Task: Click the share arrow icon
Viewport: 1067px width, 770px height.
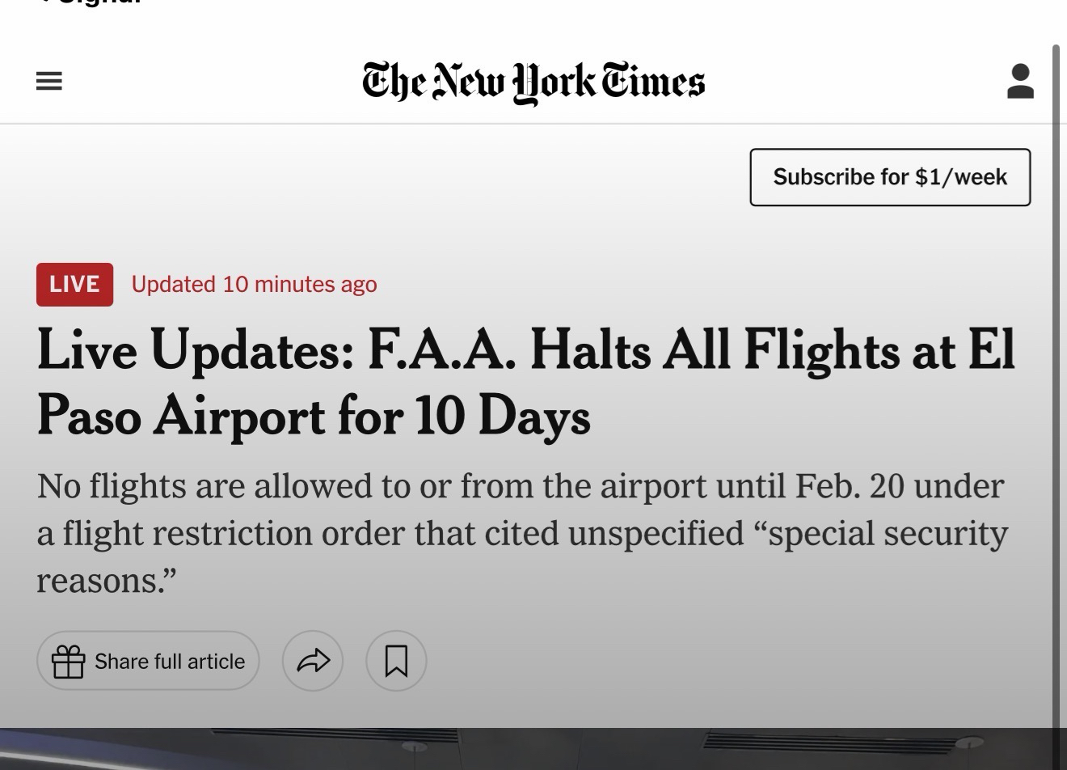Action: [313, 661]
